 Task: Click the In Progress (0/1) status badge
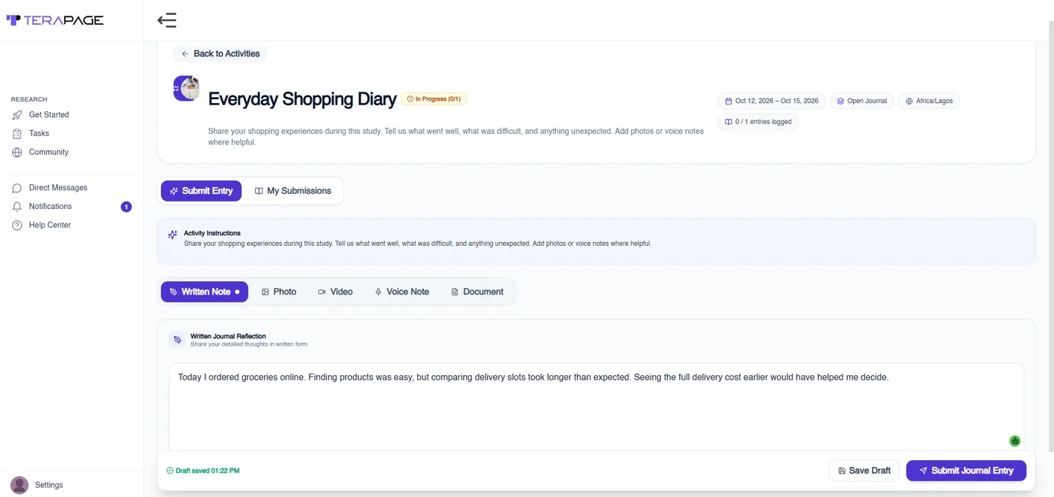pos(434,98)
